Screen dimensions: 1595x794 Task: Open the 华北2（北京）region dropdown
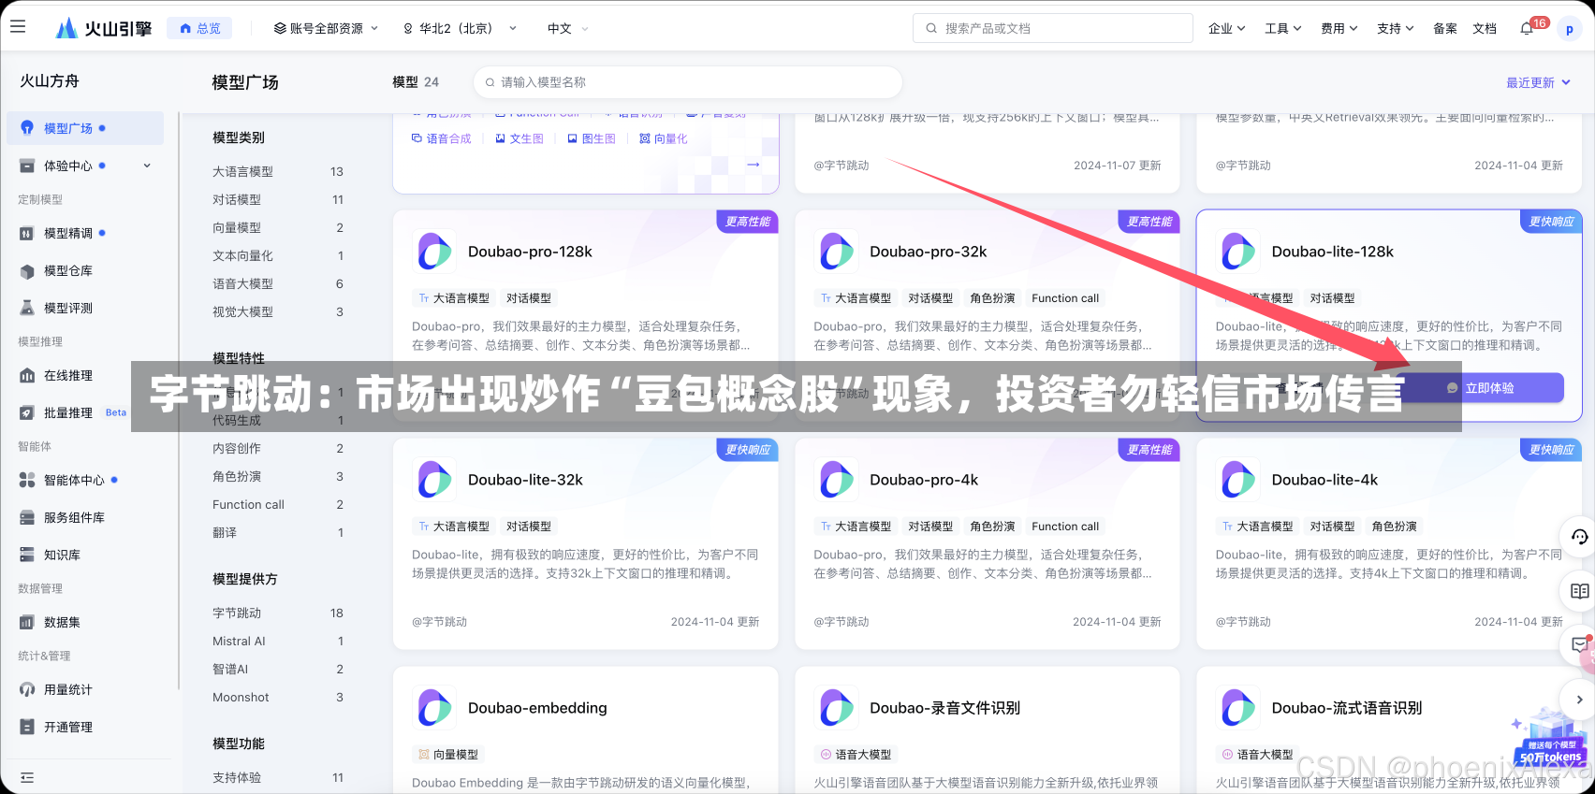(460, 28)
